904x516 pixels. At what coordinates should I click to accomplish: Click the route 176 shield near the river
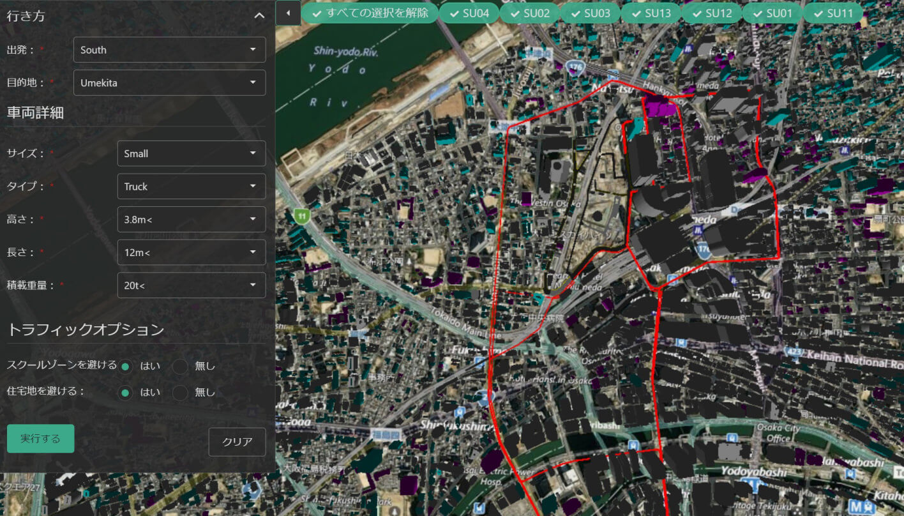[575, 66]
